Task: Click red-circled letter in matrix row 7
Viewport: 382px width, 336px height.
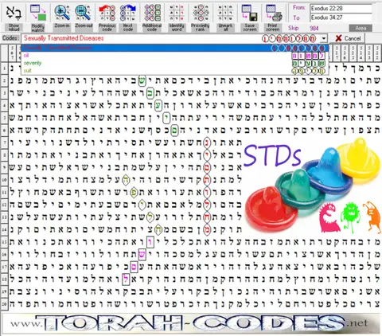Action: tap(207, 143)
